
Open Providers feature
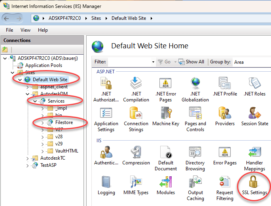(225, 116)
